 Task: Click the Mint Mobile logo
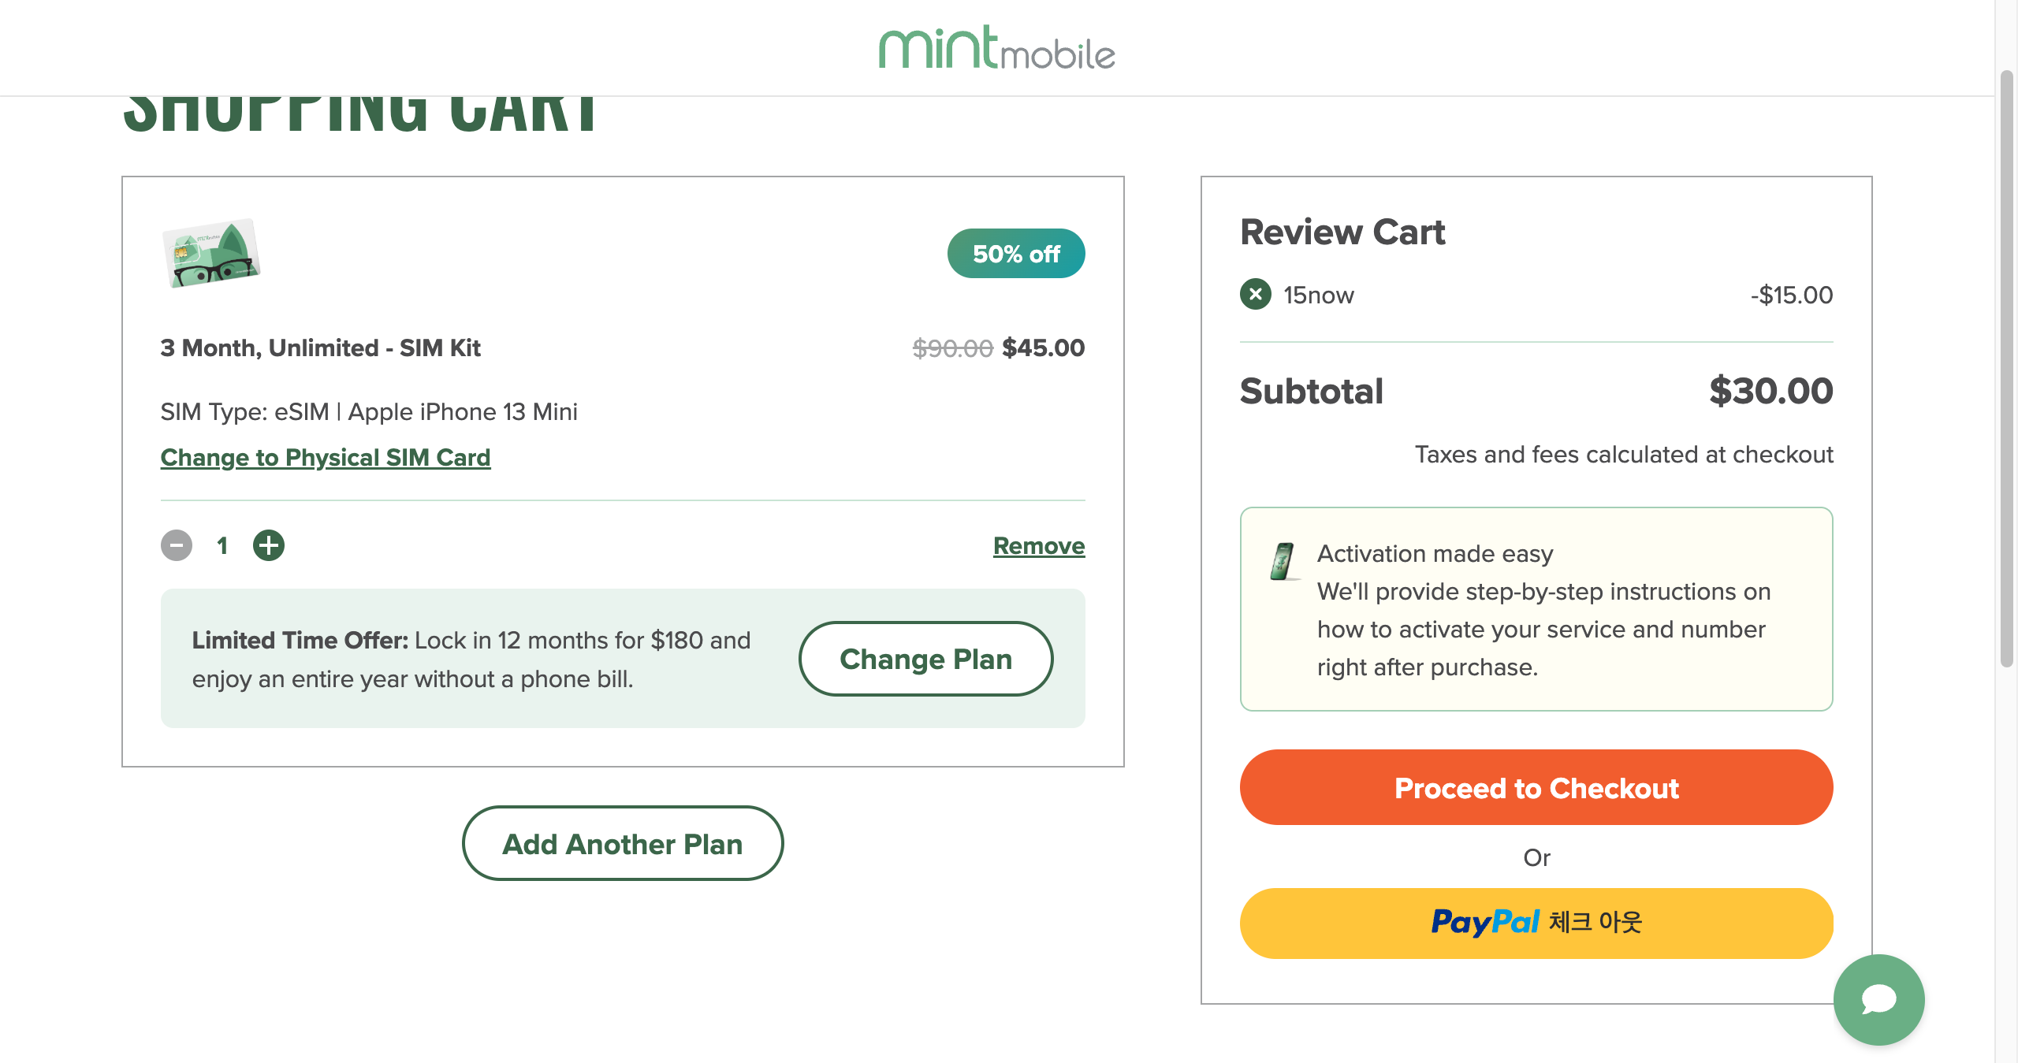(x=996, y=47)
